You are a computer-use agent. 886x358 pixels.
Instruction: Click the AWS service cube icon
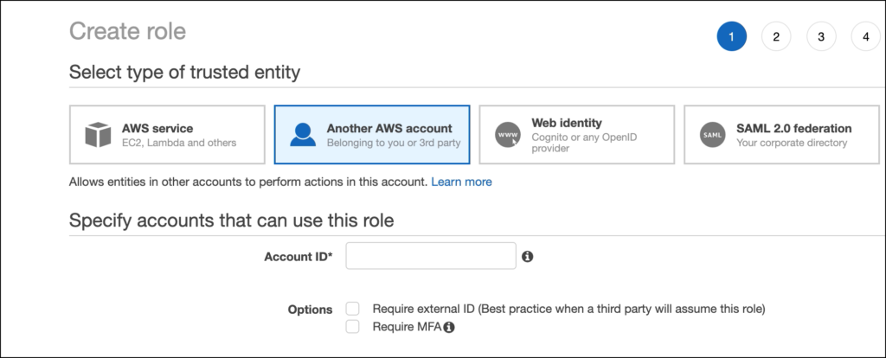pos(98,135)
